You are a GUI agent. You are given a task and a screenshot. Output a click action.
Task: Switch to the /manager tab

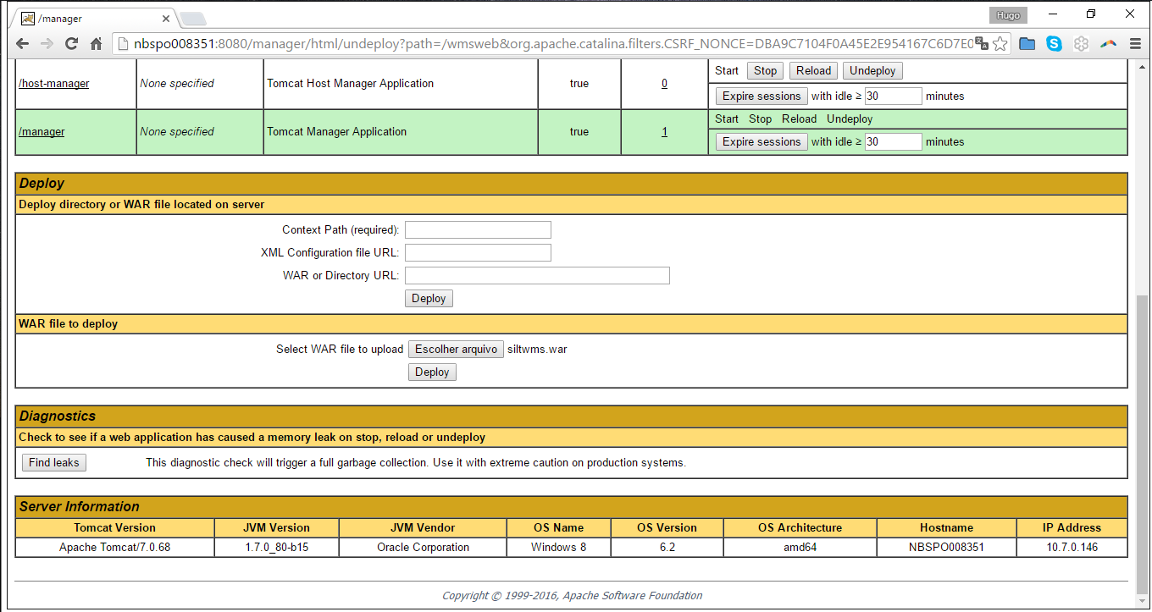point(93,17)
